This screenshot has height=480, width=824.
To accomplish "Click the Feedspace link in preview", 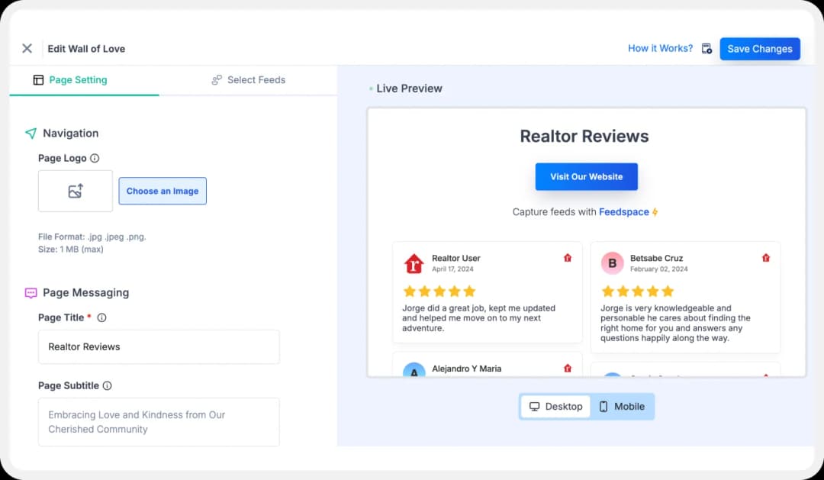I will pyautogui.click(x=624, y=212).
